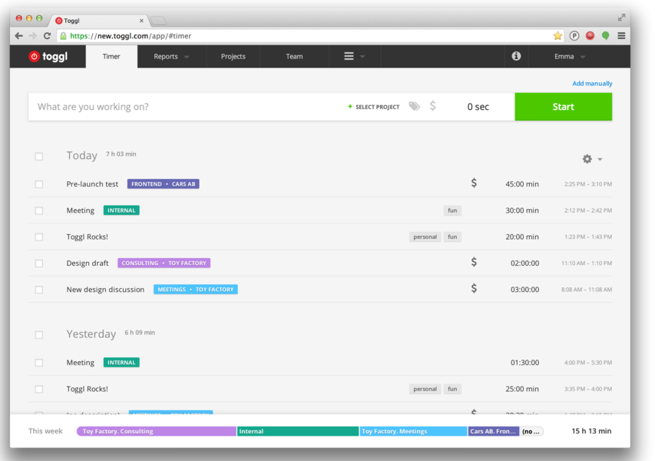This screenshot has height=461, width=655.
Task: Click the plus icon beside Select Project
Action: (350, 107)
